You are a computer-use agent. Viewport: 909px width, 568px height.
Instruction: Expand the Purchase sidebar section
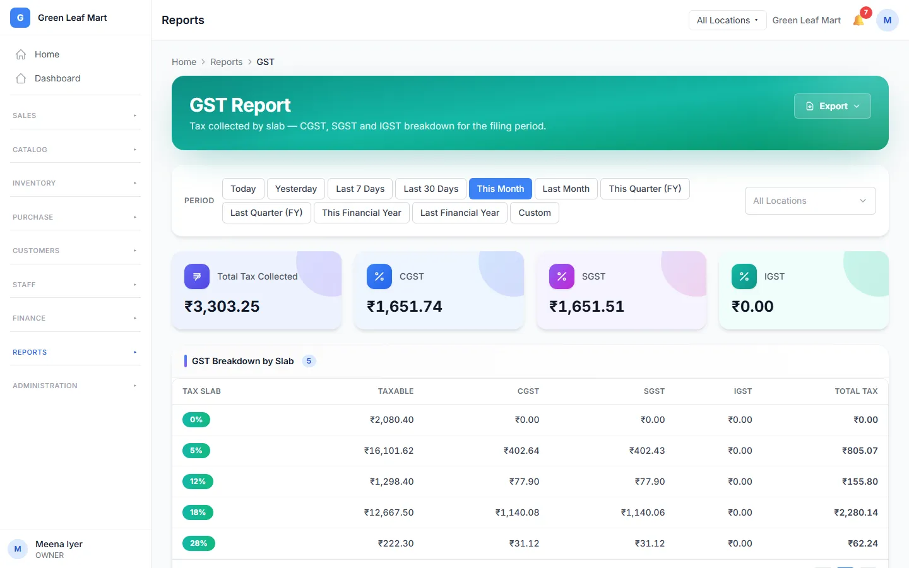tap(75, 217)
